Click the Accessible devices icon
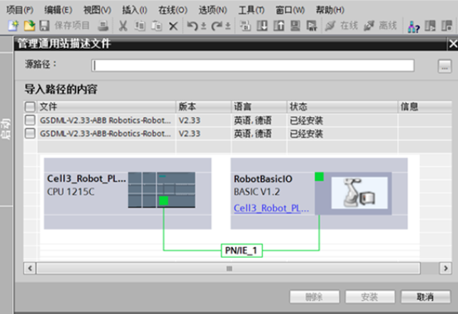 coord(413,26)
